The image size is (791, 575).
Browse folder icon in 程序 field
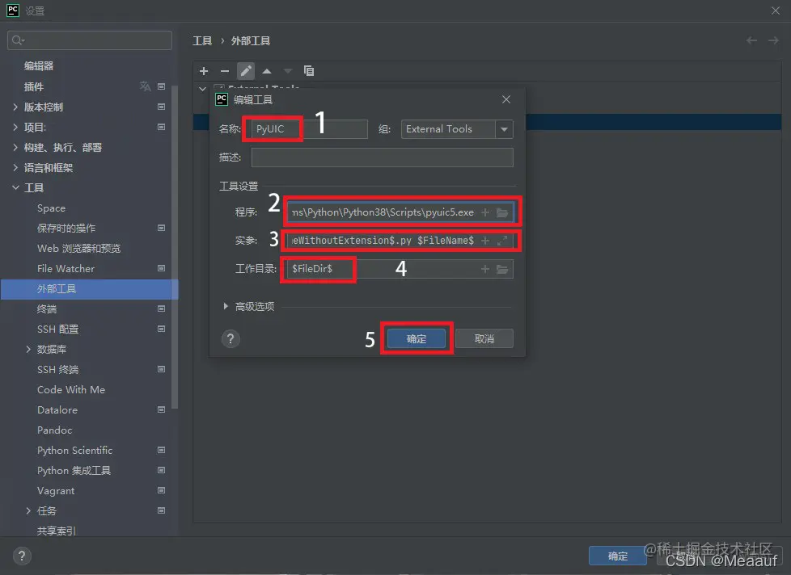click(502, 212)
